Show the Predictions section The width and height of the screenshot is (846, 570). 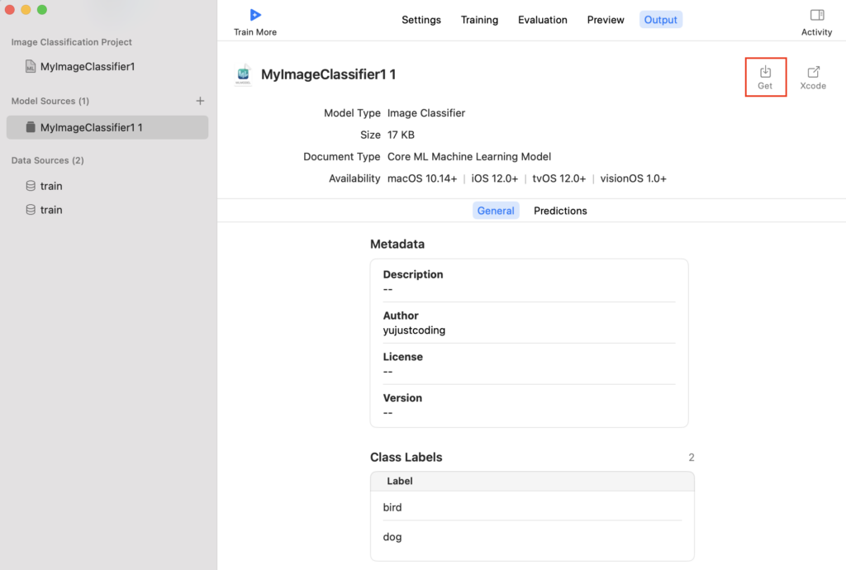tap(560, 211)
